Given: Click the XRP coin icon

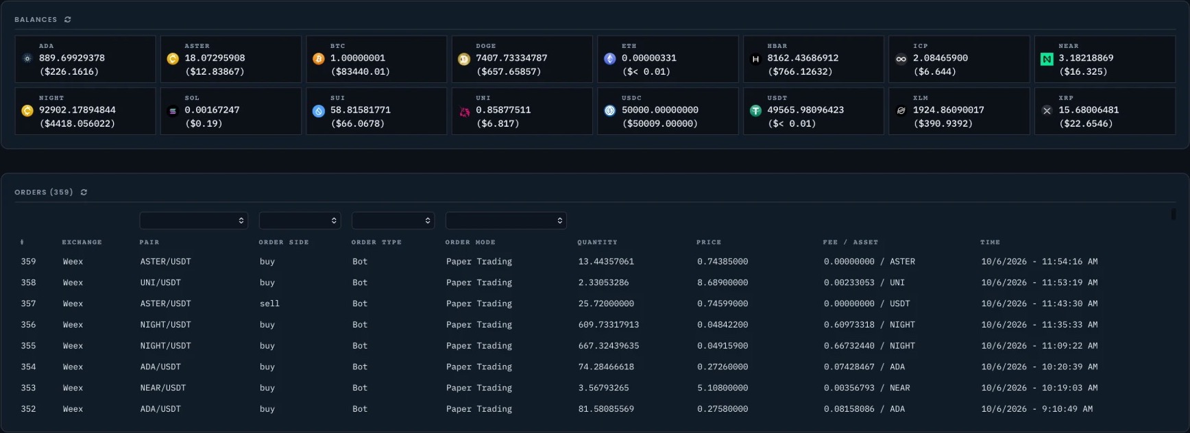Looking at the screenshot, I should [1047, 110].
